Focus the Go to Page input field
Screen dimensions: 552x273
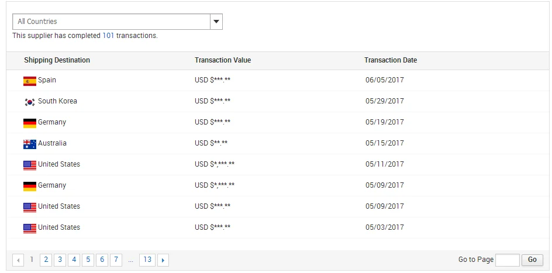[507, 260]
